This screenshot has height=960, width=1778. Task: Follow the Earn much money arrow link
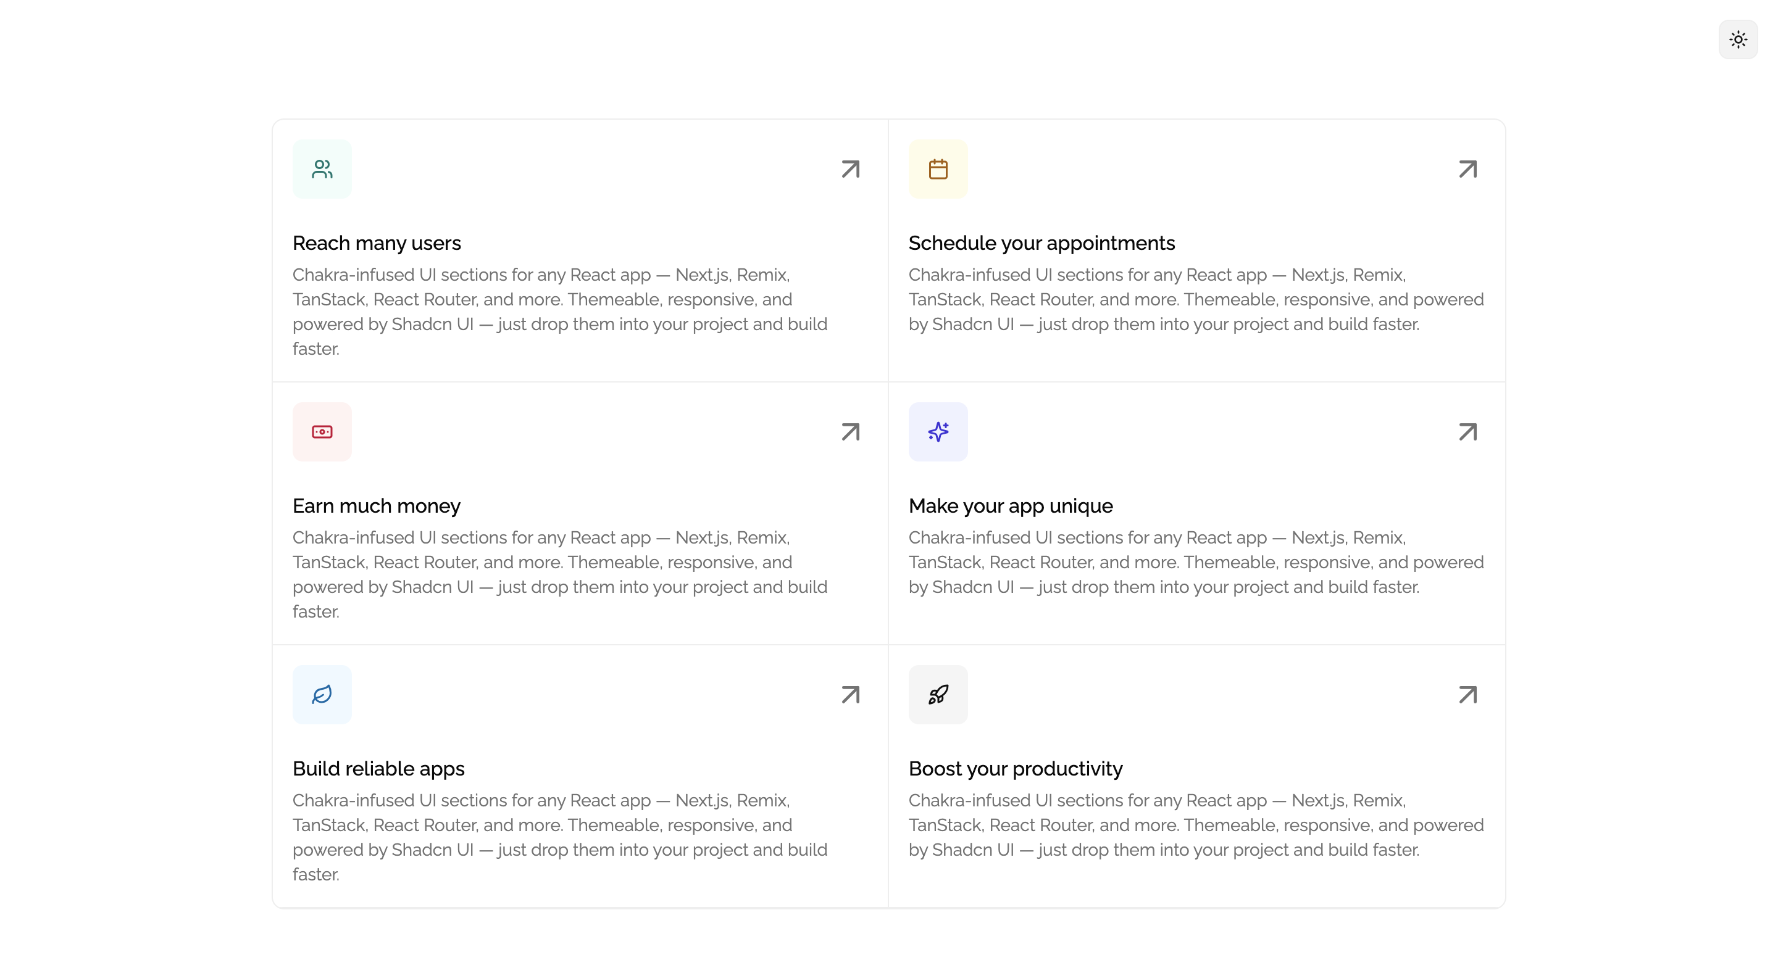click(850, 432)
